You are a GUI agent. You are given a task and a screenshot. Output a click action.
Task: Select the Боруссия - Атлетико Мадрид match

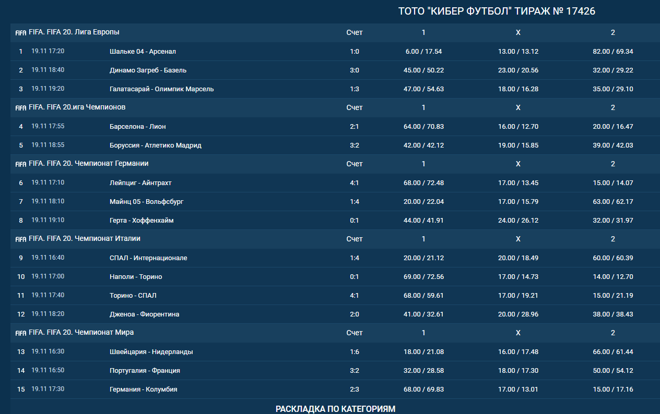155,145
